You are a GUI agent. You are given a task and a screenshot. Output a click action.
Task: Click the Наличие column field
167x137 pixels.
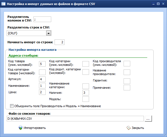pyautogui.click(x=86, y=93)
